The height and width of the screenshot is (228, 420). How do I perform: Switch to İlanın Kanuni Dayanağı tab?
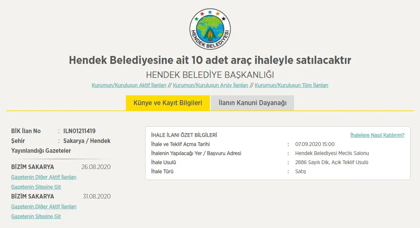coord(252,103)
